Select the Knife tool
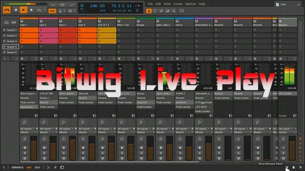This screenshot has width=305, height=171. click(x=173, y=11)
